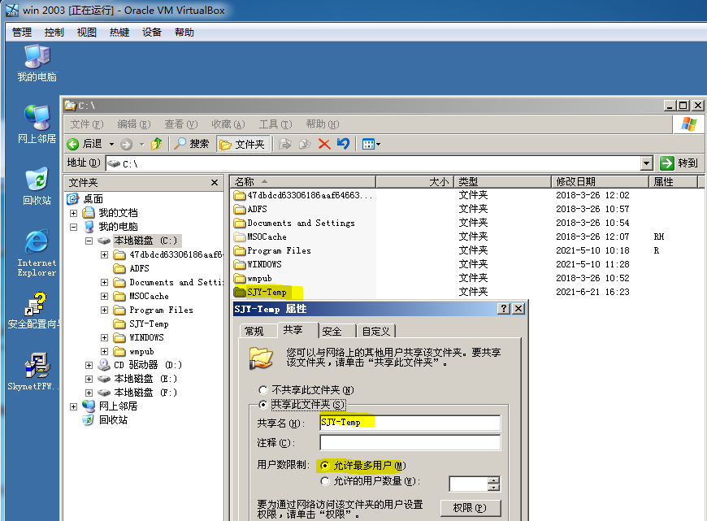Viewport: 707px width, 521px height.
Task: Click the green Back (后退) arrow
Action: (x=72, y=144)
